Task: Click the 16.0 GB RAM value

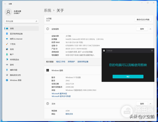Action: click(x=74, y=42)
